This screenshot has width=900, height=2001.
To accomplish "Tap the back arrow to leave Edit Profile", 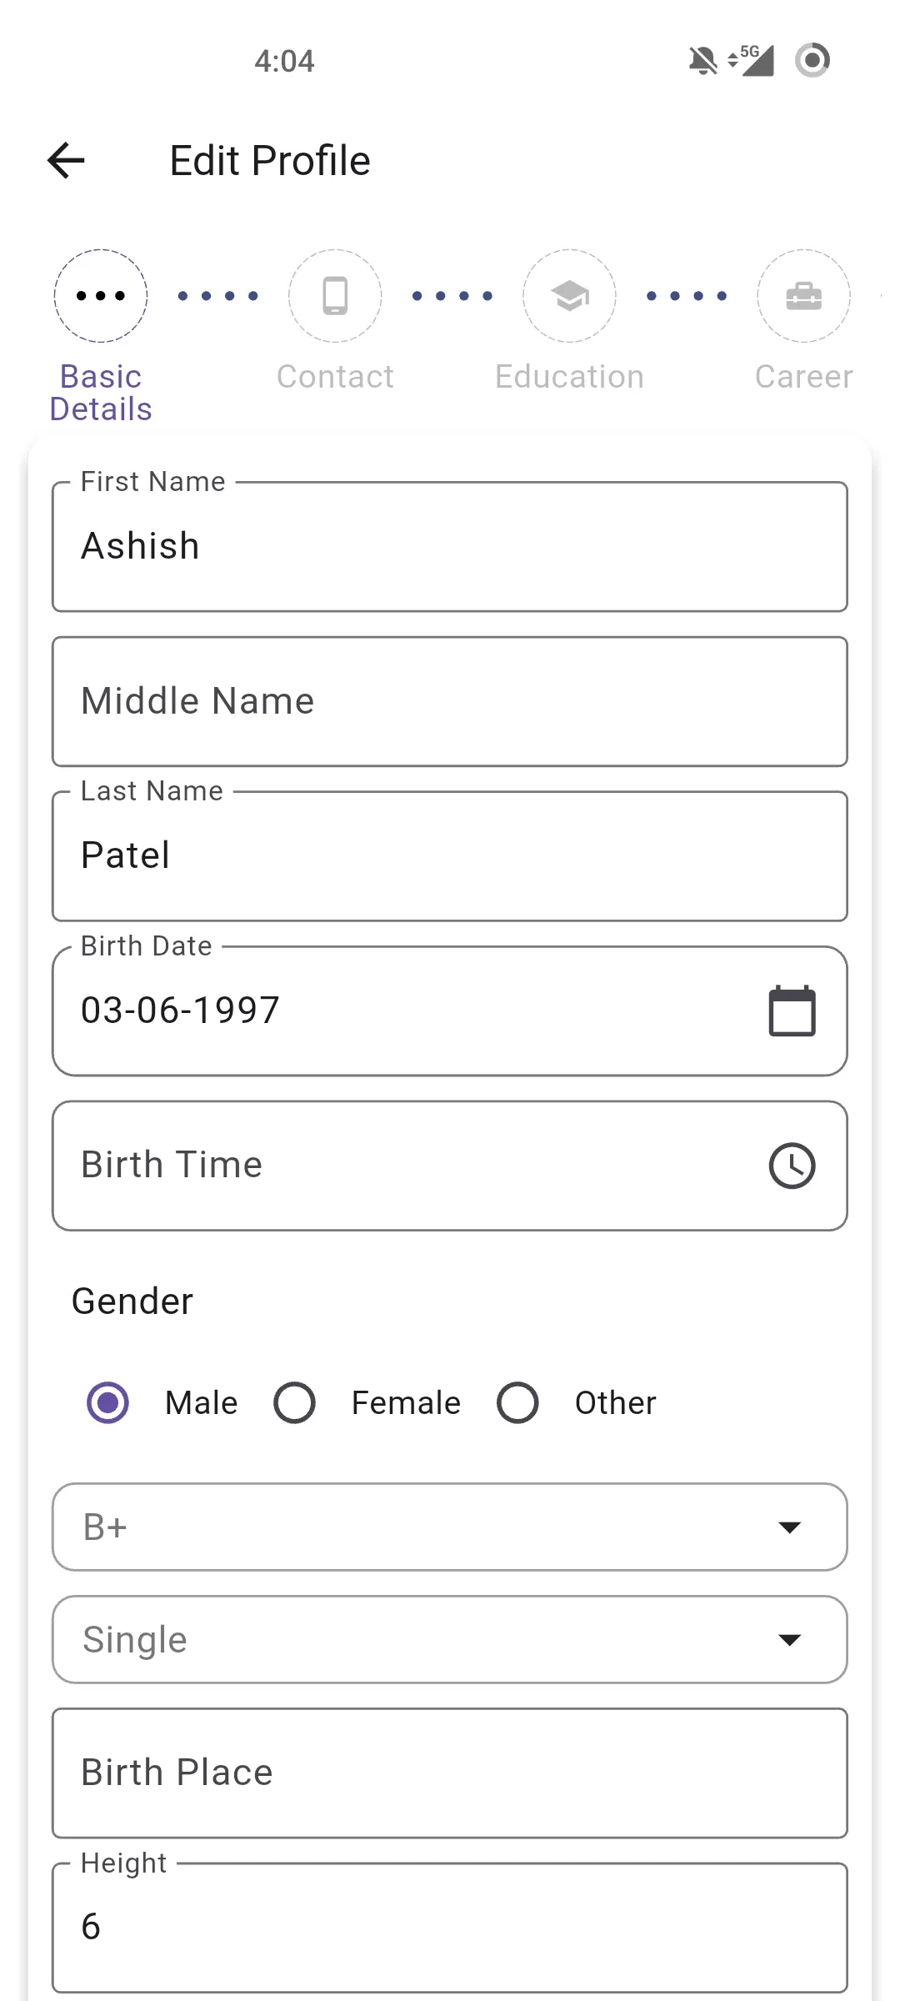I will (x=64, y=159).
